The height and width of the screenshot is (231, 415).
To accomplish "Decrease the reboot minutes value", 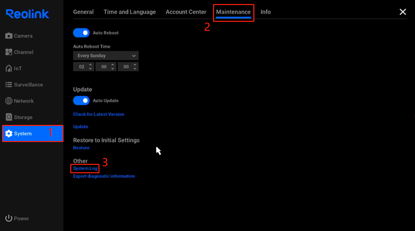I will click(113, 68).
